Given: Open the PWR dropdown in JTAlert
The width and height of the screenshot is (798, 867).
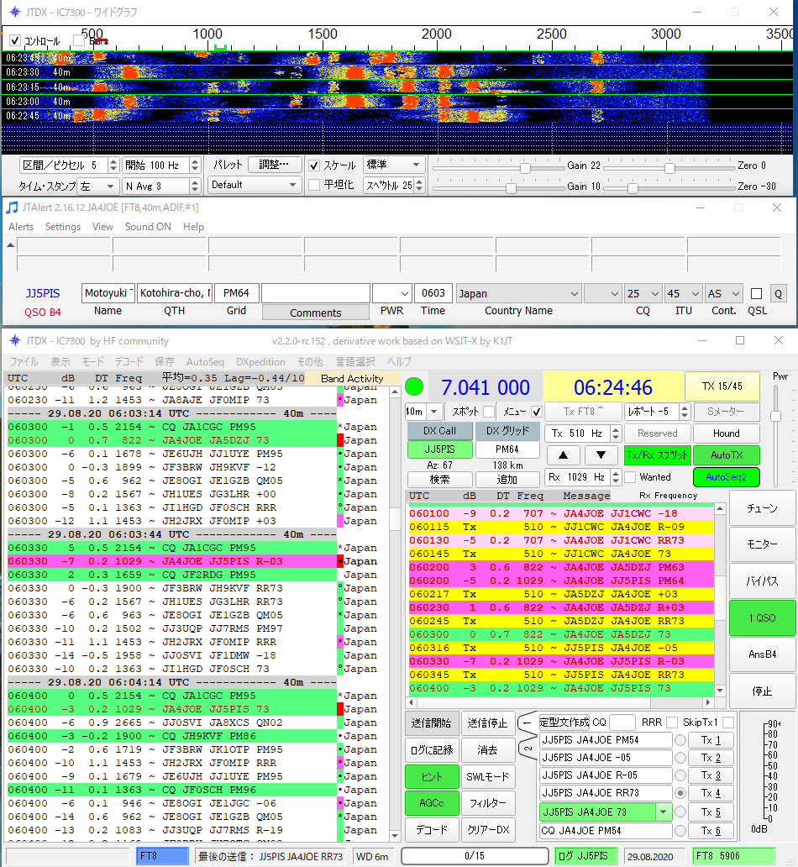Looking at the screenshot, I should (x=392, y=293).
